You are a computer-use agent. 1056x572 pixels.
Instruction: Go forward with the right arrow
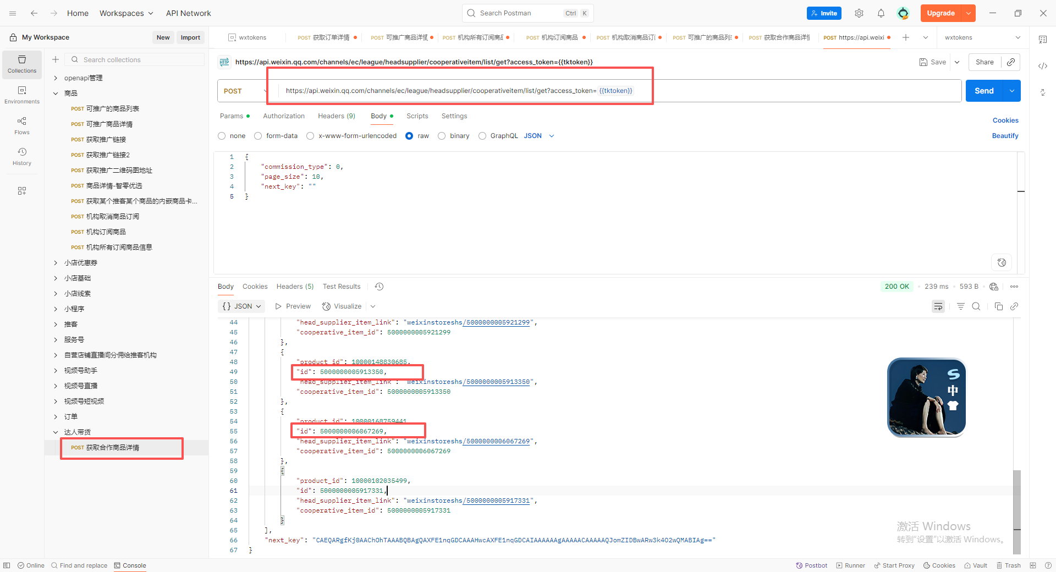(54, 13)
